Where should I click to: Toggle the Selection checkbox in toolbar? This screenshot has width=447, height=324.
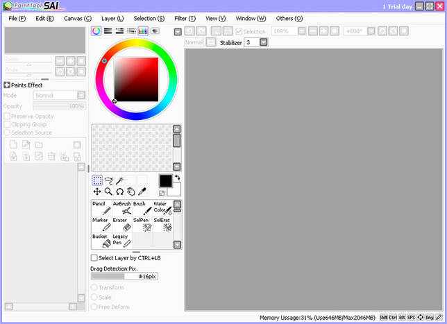click(239, 31)
